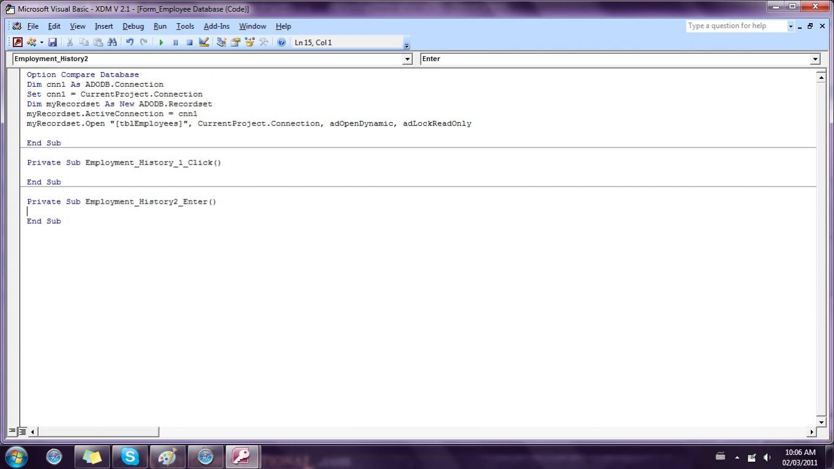
Task: Open Find with the binoculars icon
Action: click(112, 42)
